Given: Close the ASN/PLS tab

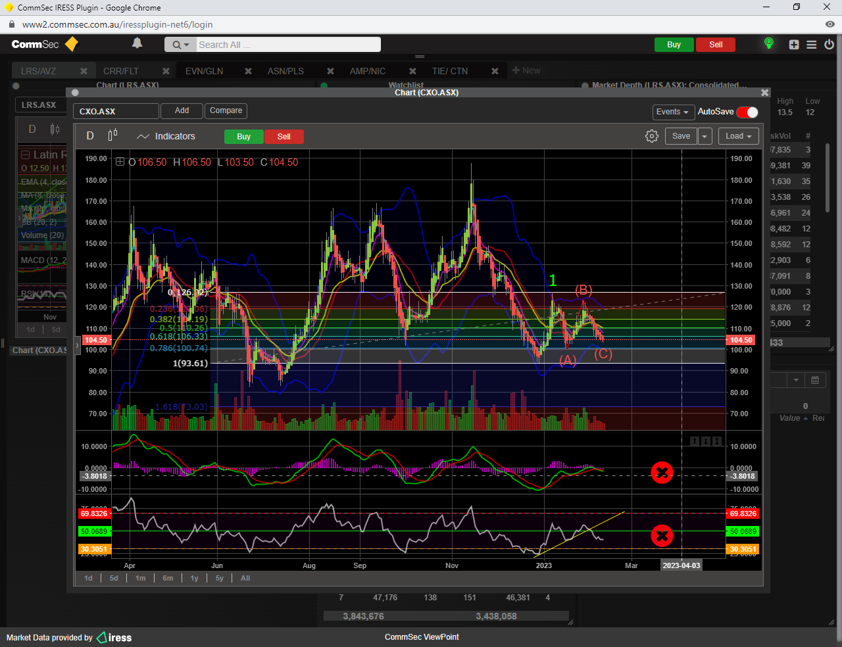Looking at the screenshot, I should [330, 71].
